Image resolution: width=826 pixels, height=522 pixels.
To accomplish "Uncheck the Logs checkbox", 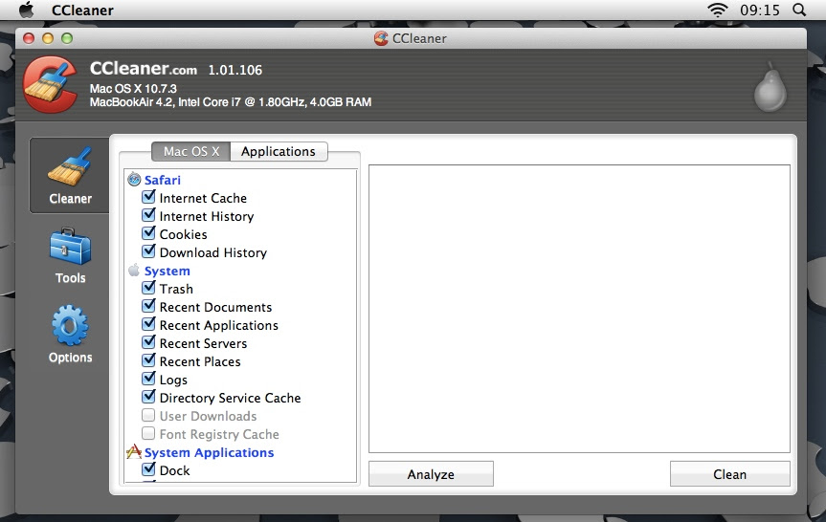I will (x=148, y=379).
